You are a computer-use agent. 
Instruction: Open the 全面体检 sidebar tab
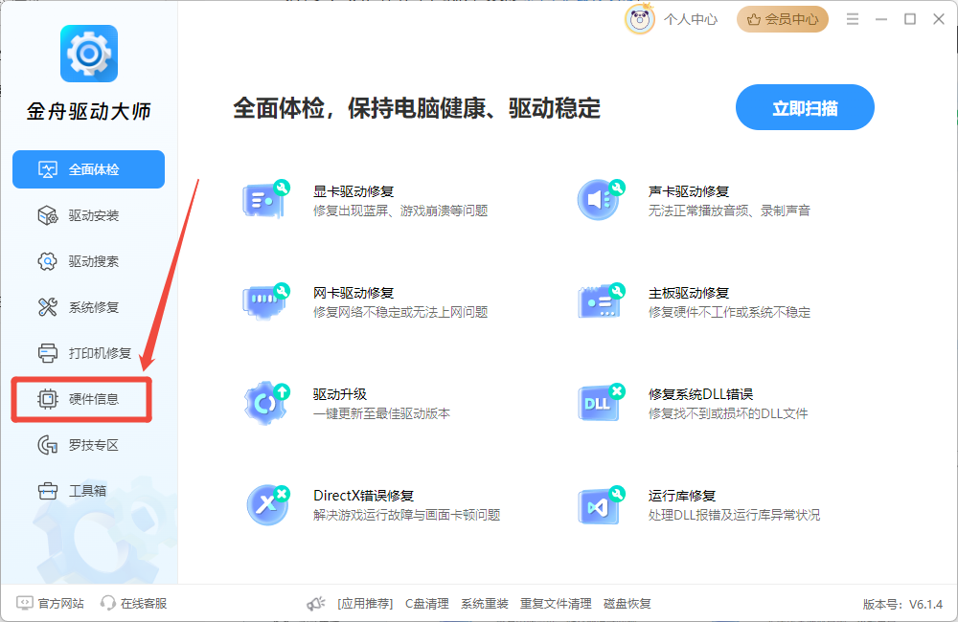(88, 169)
